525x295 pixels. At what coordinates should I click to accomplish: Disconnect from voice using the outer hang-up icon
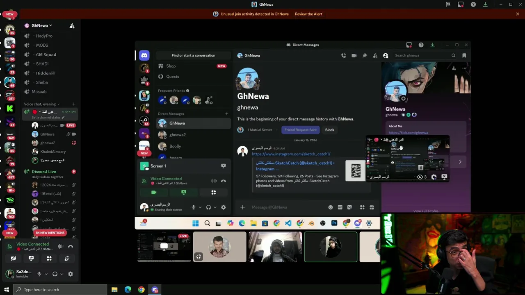[x=71, y=246]
